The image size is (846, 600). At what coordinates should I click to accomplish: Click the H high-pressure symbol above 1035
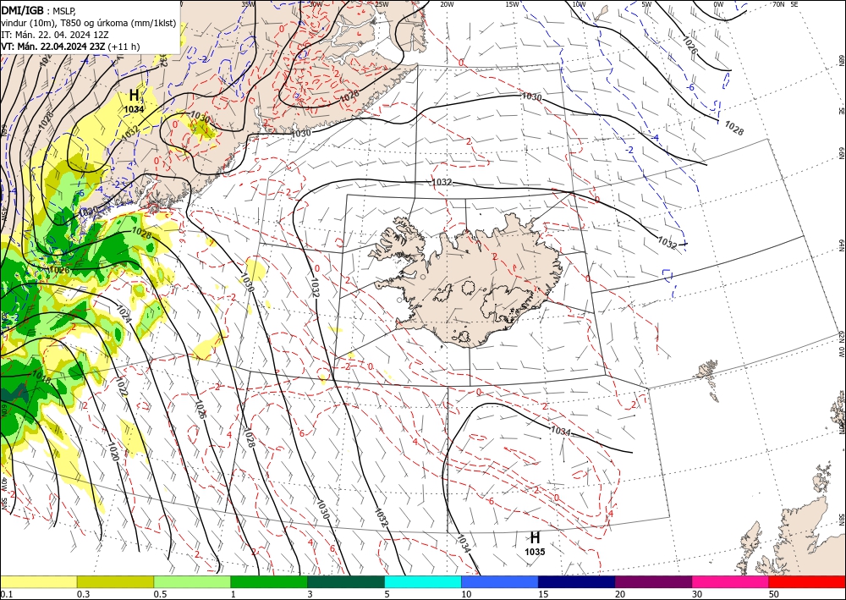[x=535, y=537]
